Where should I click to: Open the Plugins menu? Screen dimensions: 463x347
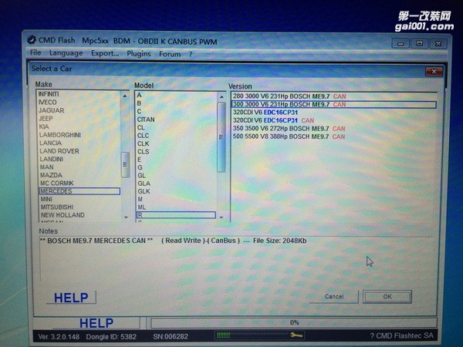coord(139,53)
